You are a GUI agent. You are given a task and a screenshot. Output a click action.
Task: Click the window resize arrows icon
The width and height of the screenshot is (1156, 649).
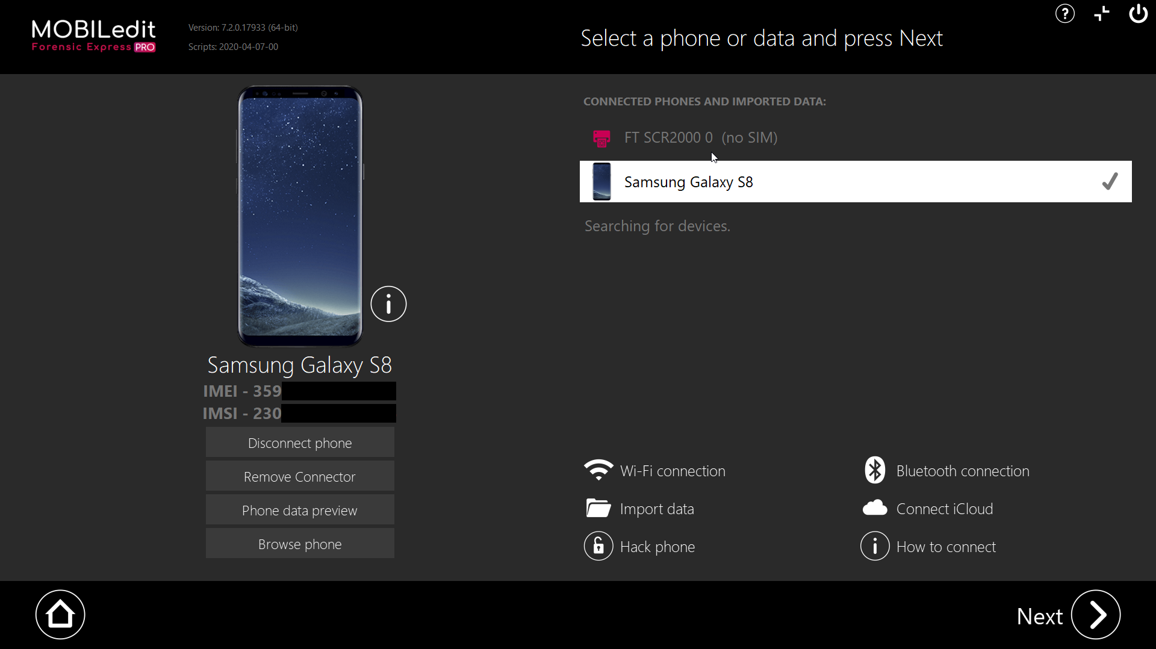tap(1101, 13)
